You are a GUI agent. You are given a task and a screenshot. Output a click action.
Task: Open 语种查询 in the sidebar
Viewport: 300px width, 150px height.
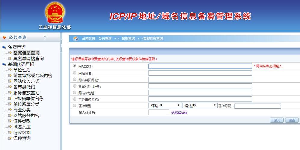(x=22, y=138)
